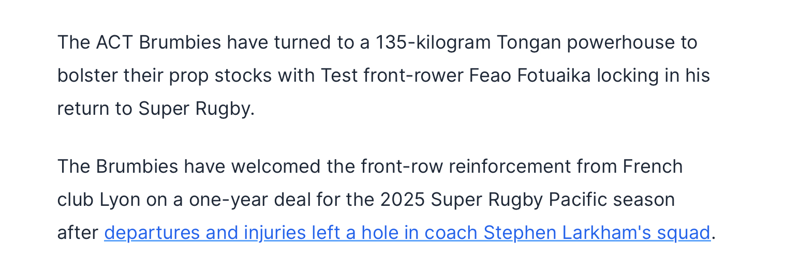Click the word "Lyon" in second paragraph

tap(120, 200)
